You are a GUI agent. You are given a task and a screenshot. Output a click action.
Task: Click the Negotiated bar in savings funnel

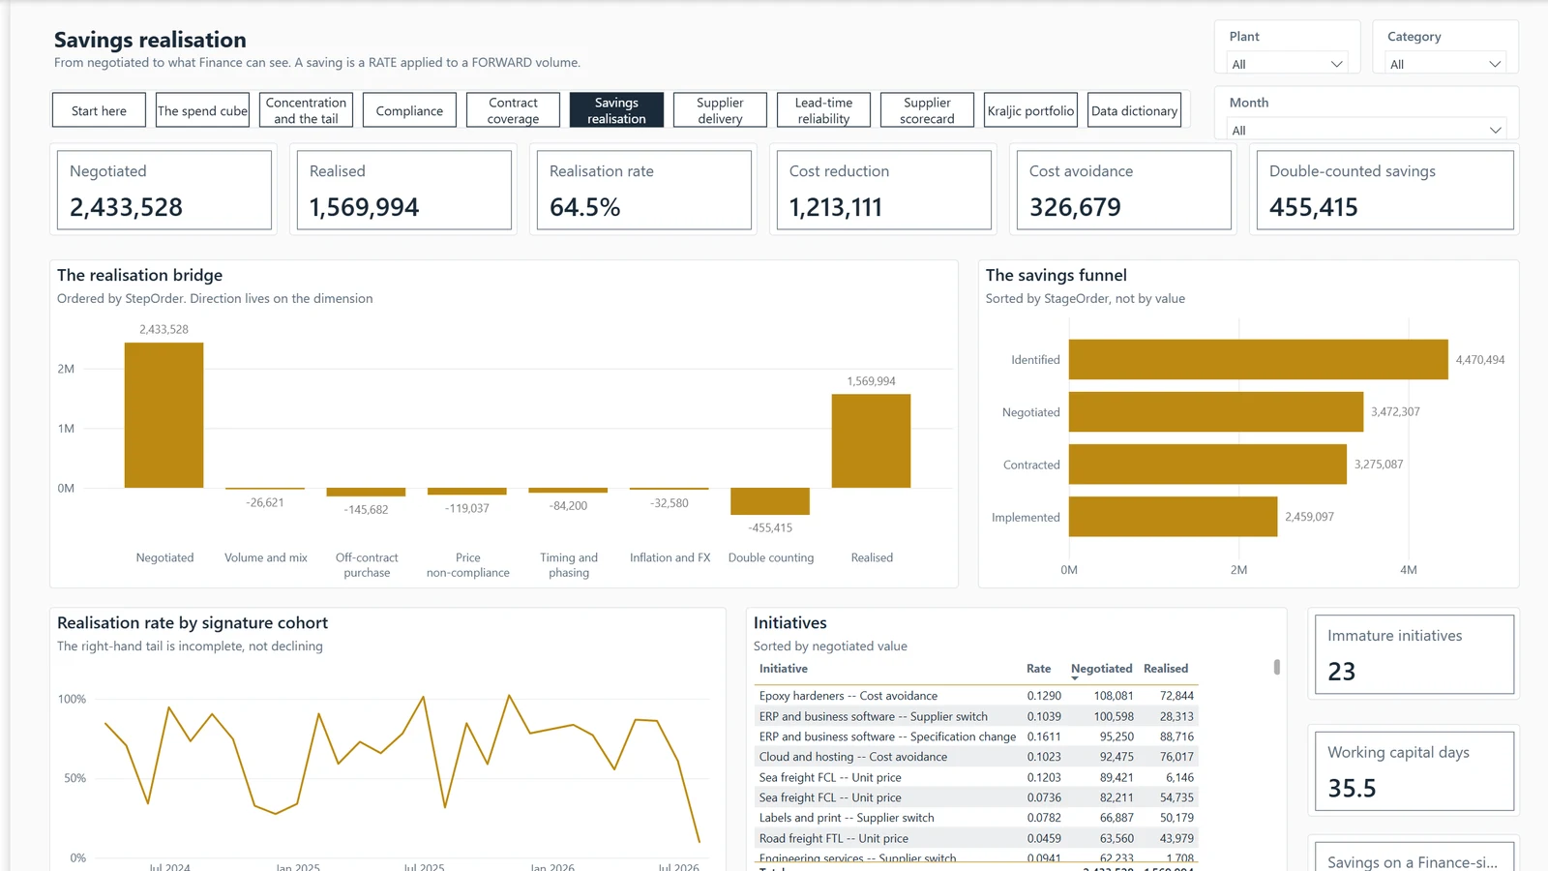1216,411
